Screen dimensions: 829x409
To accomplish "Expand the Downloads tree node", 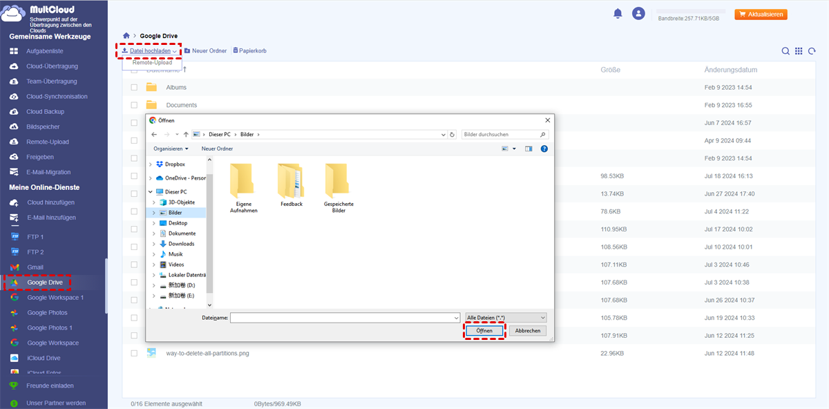I will coord(154,244).
